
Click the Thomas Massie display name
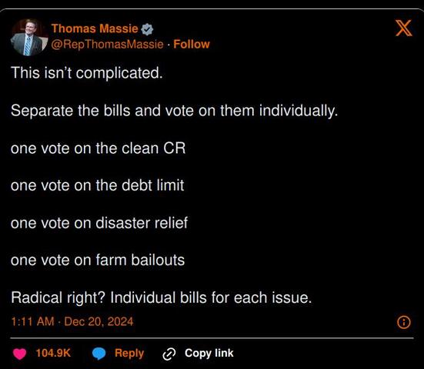[x=95, y=28]
